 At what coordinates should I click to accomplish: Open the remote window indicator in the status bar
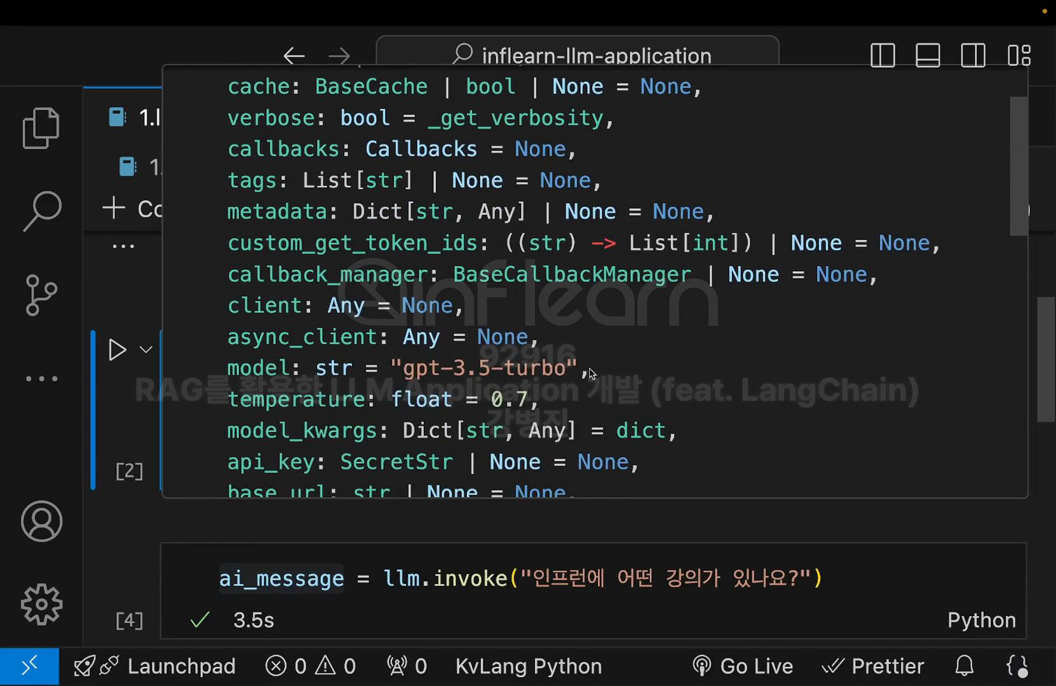click(x=29, y=666)
